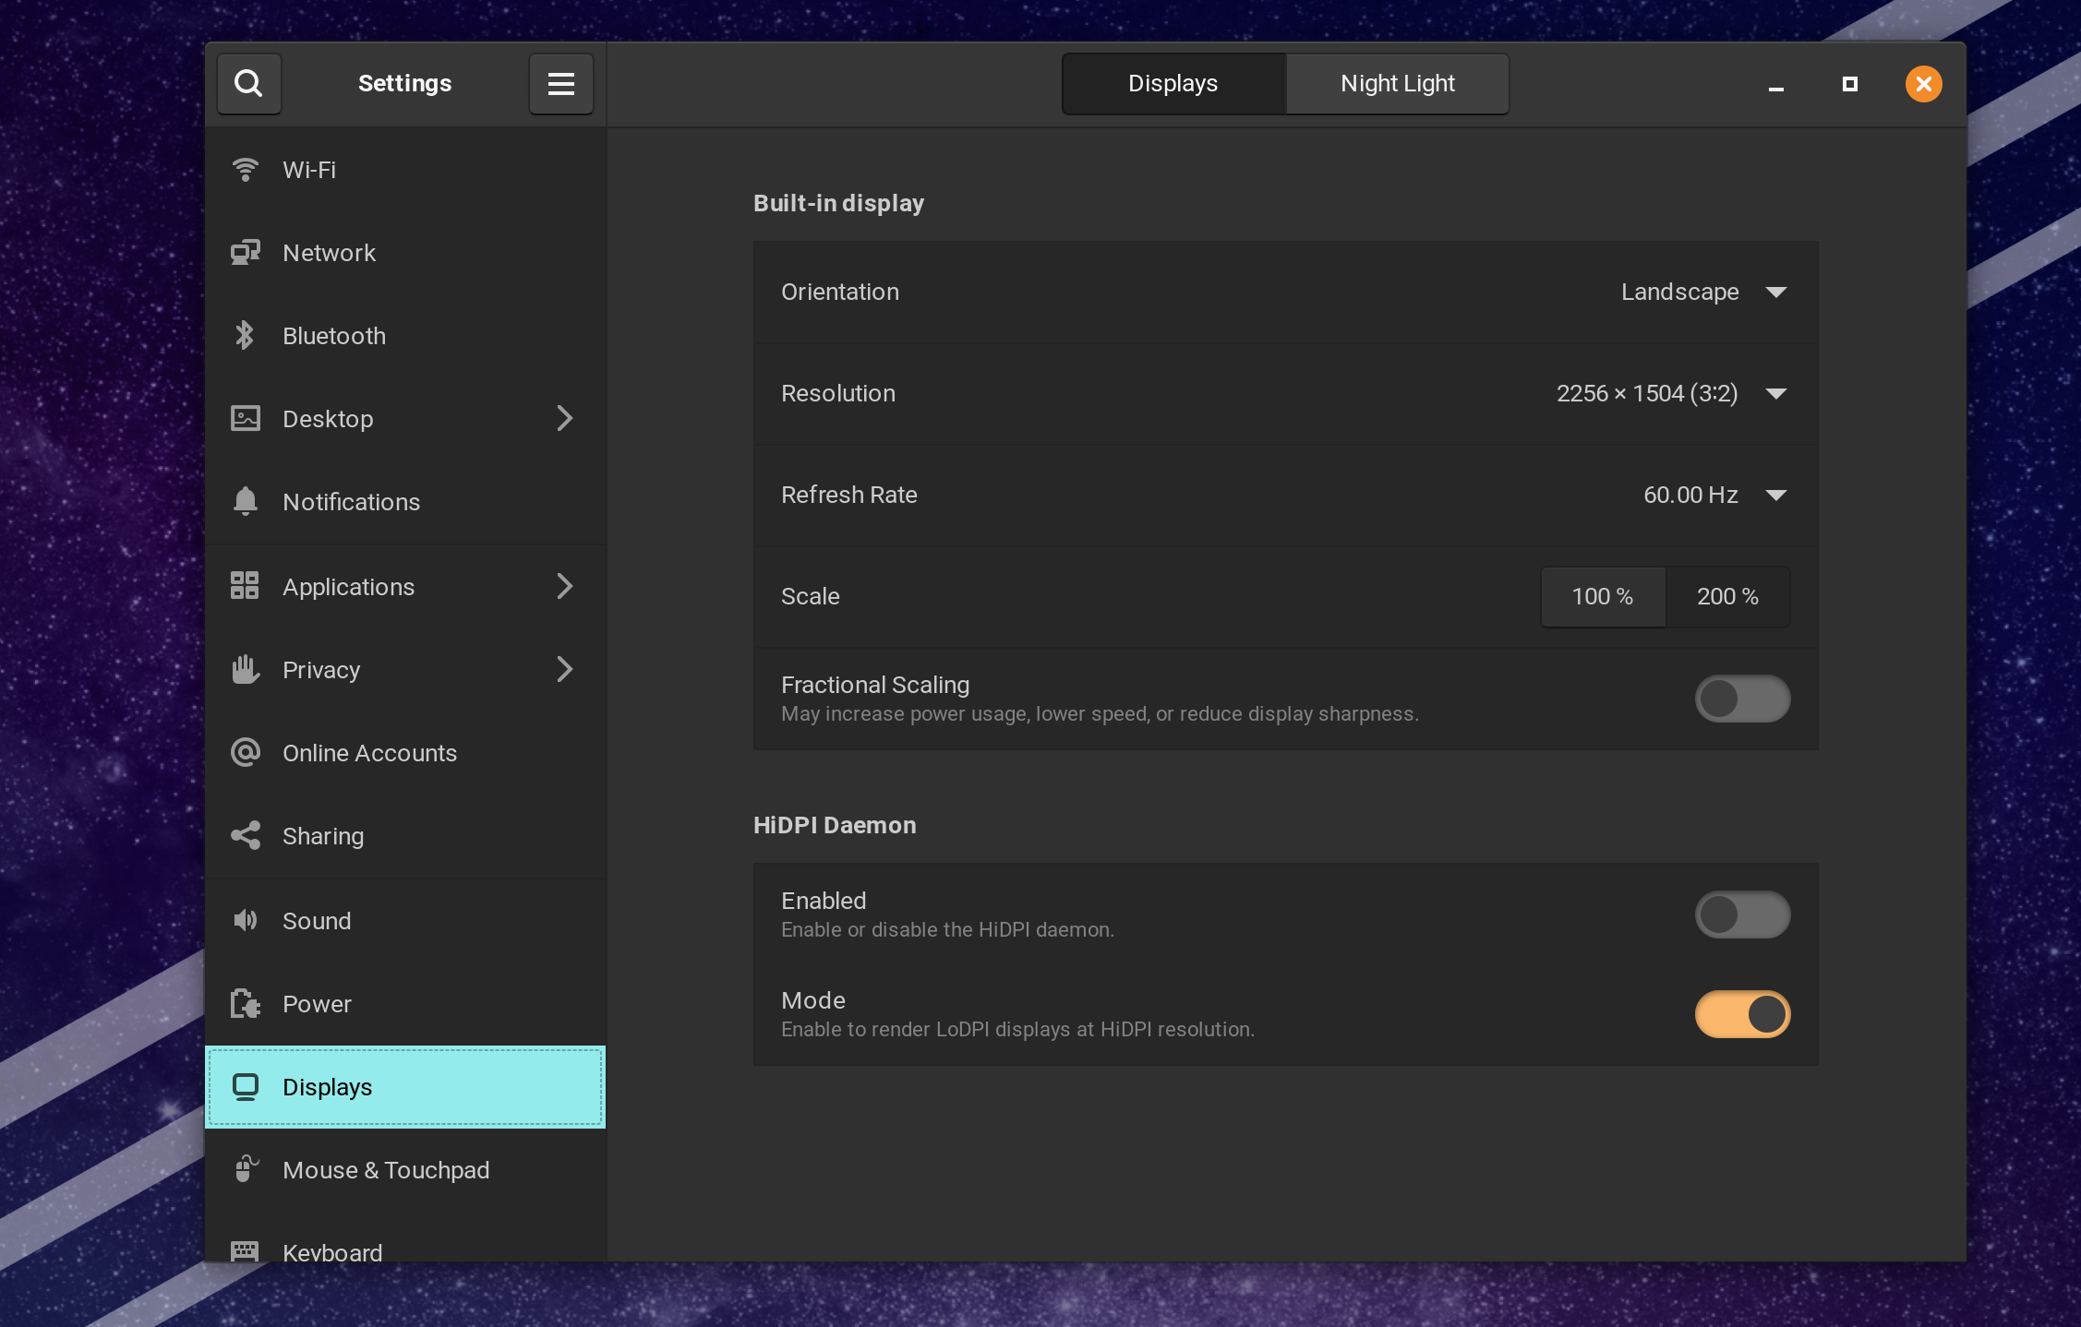The height and width of the screenshot is (1327, 2081).
Task: Set scale to 100 %
Action: click(x=1602, y=597)
